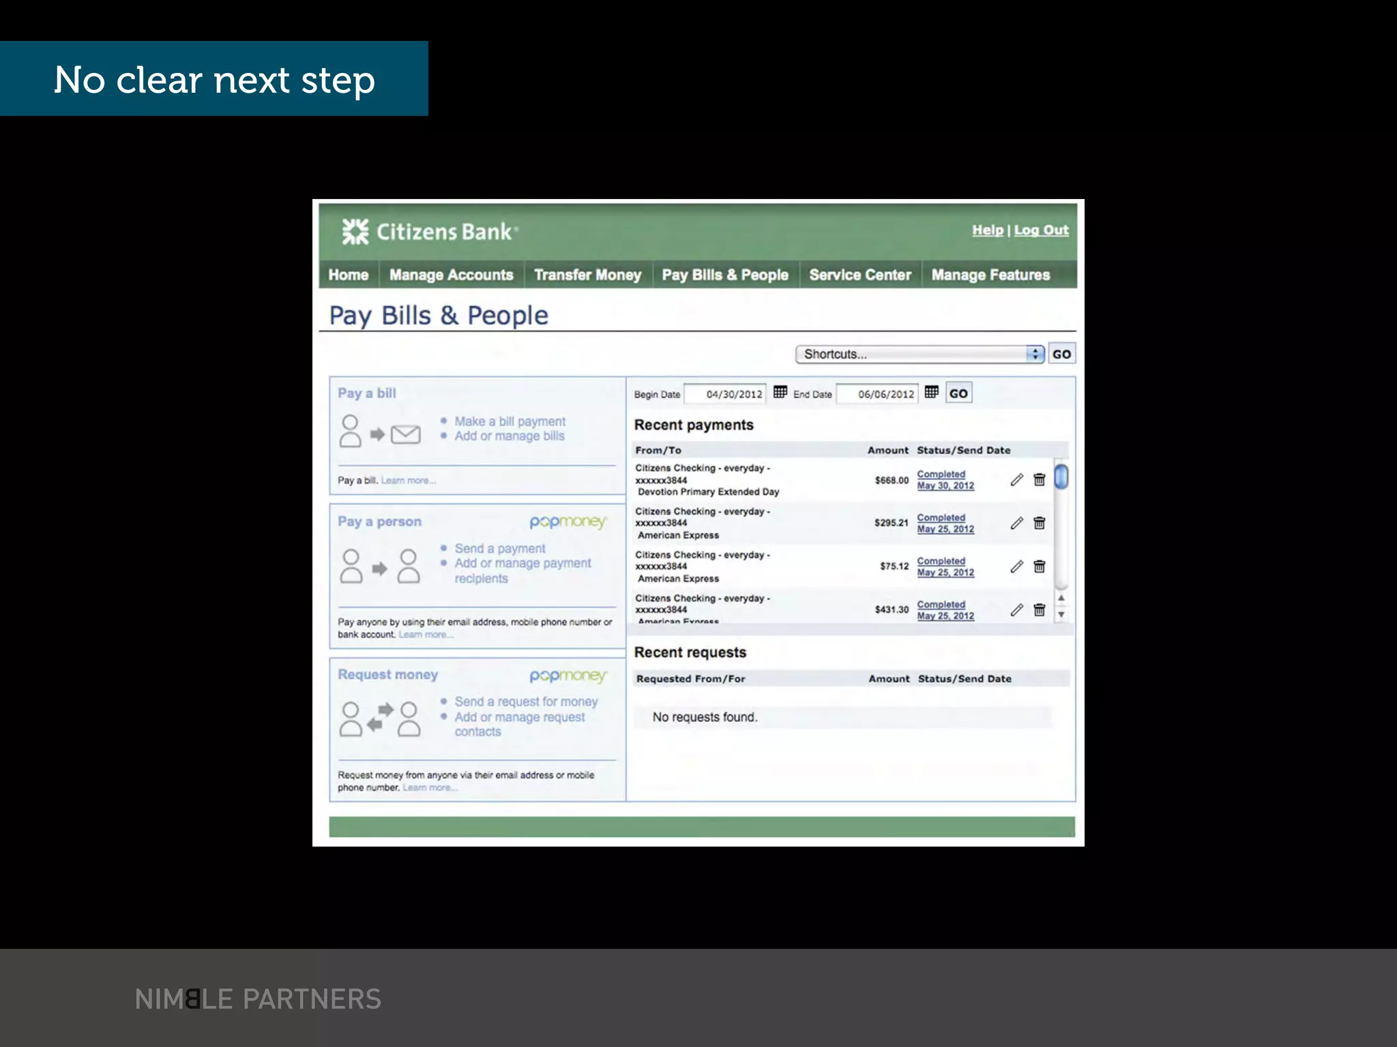Click the Begin Date calendar icon
The width and height of the screenshot is (1397, 1047).
click(780, 392)
